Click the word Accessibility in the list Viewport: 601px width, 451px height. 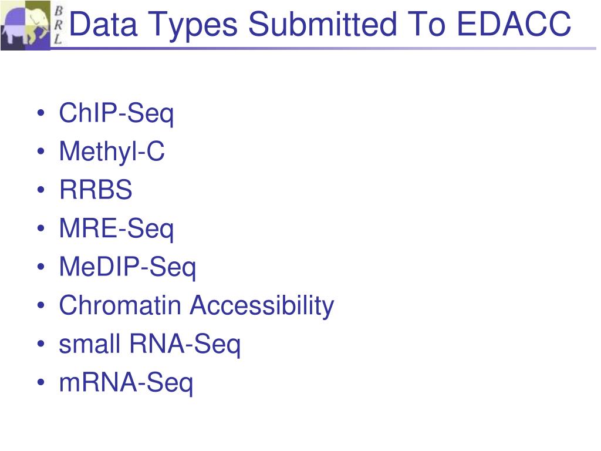click(x=262, y=306)
